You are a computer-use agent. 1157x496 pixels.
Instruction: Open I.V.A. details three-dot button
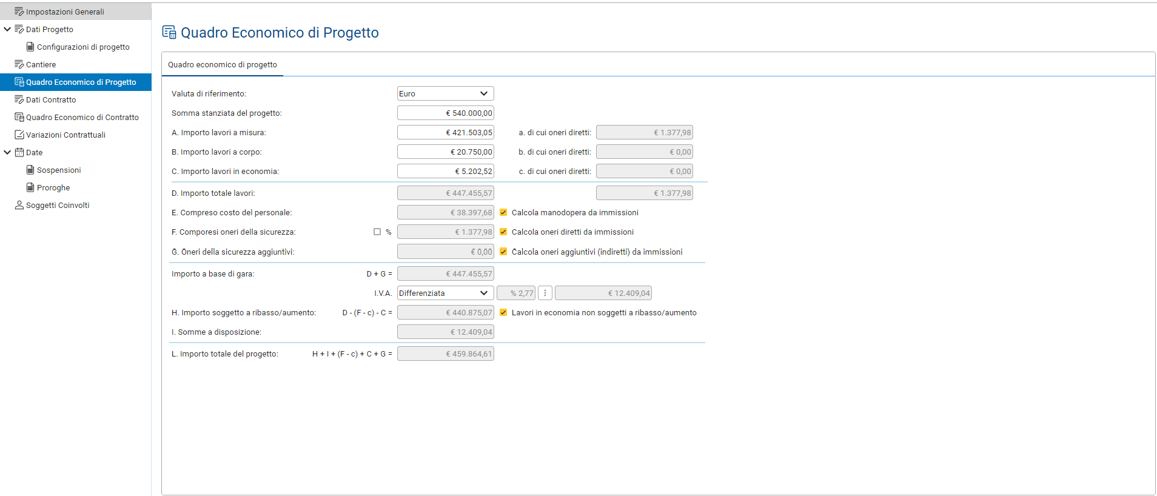point(545,293)
